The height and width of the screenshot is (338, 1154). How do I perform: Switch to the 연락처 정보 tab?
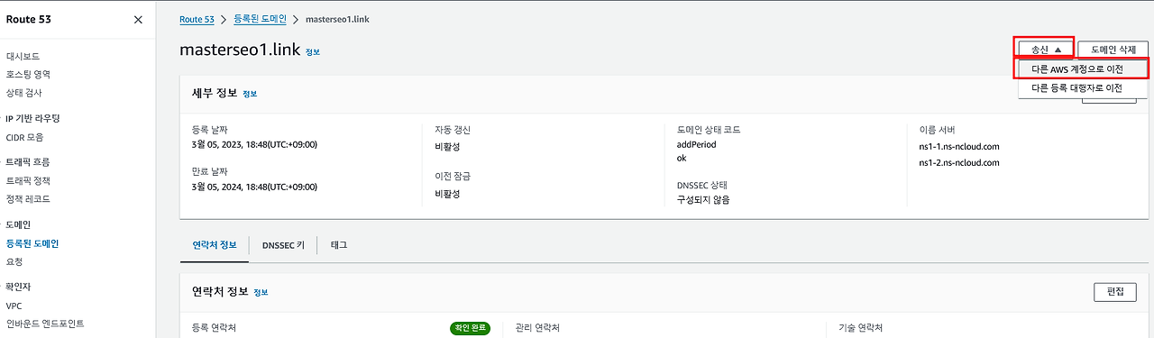coord(215,244)
